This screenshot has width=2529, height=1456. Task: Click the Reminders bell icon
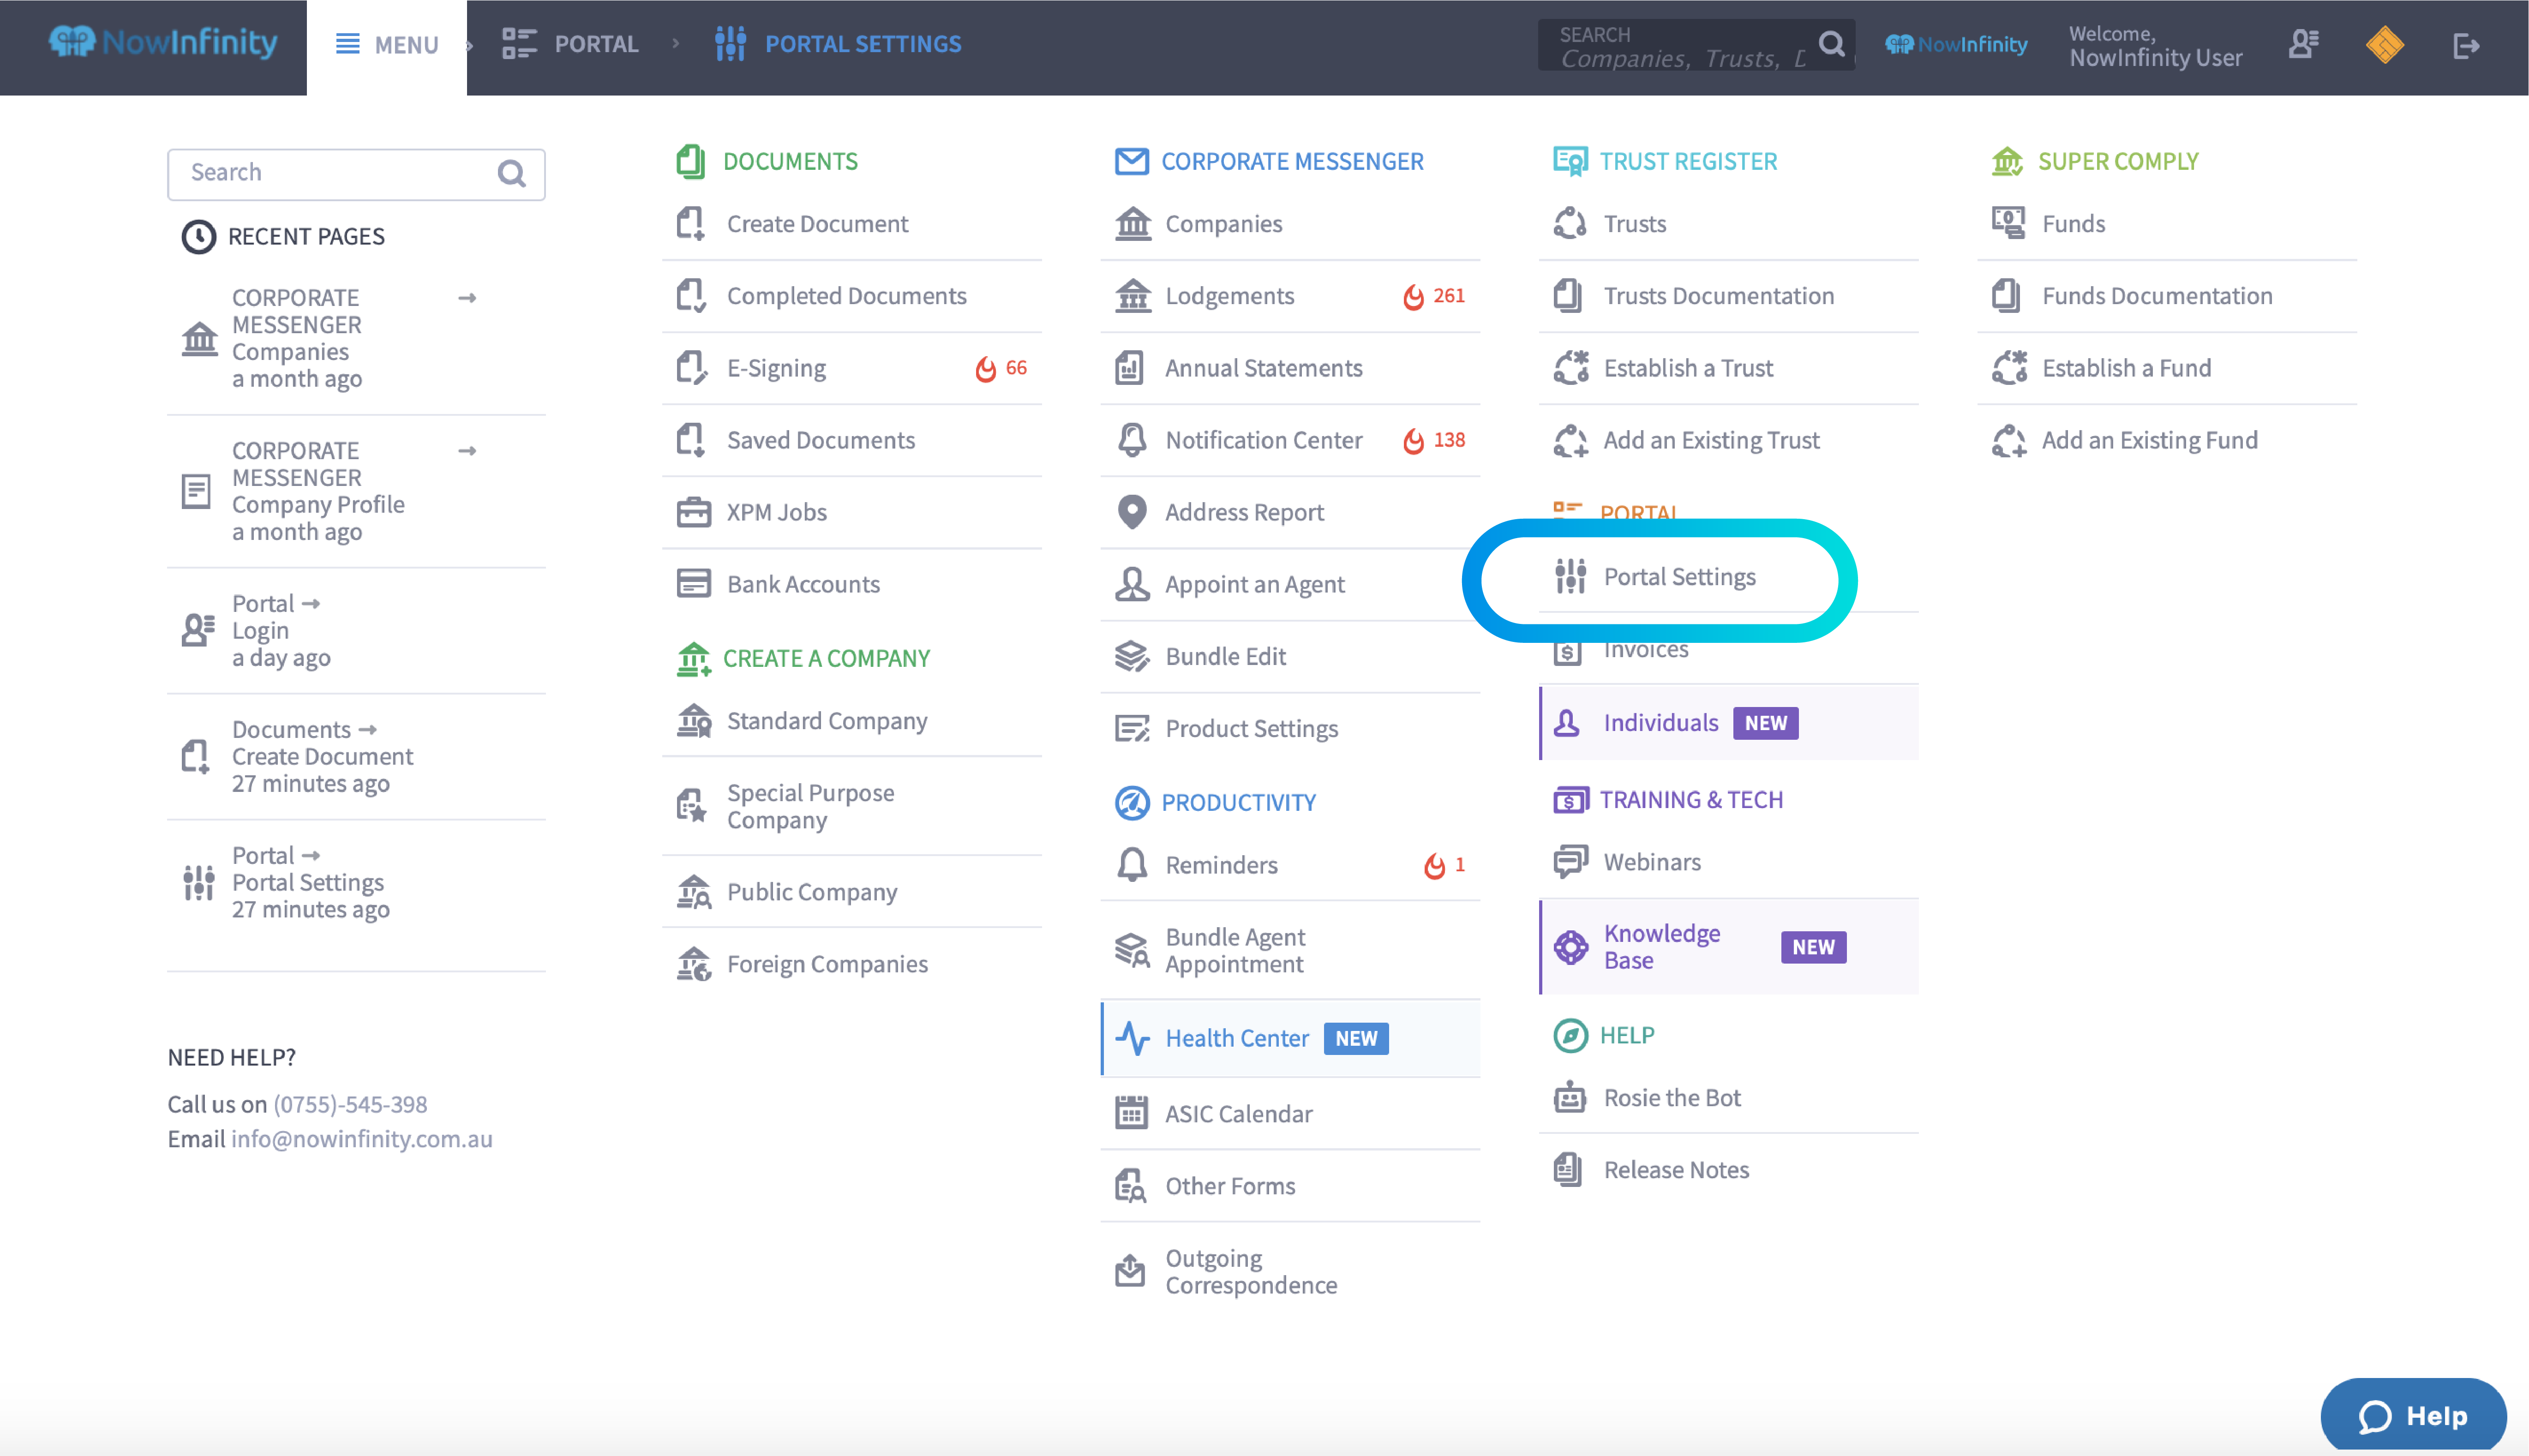(x=1132, y=865)
